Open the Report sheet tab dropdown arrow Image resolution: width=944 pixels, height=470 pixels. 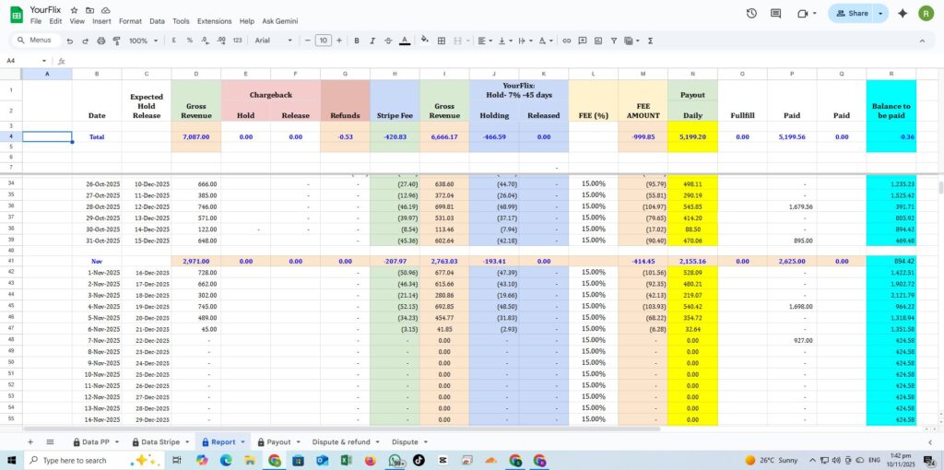coord(243,442)
